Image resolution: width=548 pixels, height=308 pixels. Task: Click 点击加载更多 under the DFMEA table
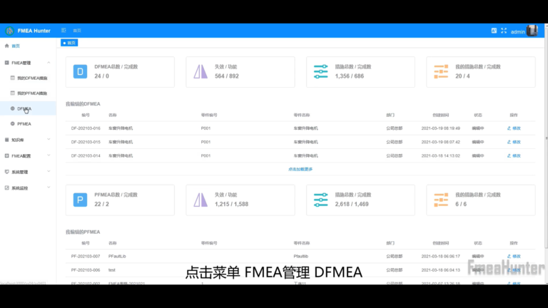coord(300,169)
